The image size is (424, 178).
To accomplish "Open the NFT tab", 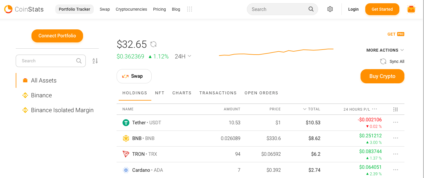I will [160, 93].
